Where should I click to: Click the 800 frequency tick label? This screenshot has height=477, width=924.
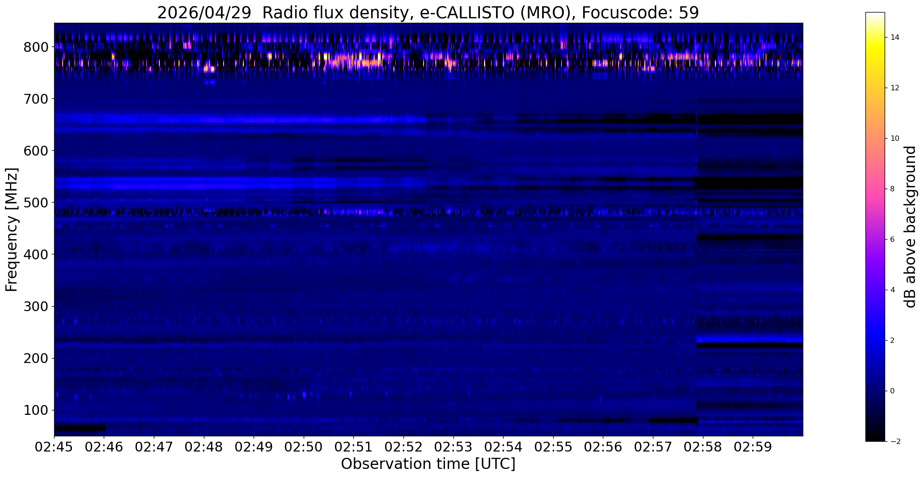pos(36,47)
